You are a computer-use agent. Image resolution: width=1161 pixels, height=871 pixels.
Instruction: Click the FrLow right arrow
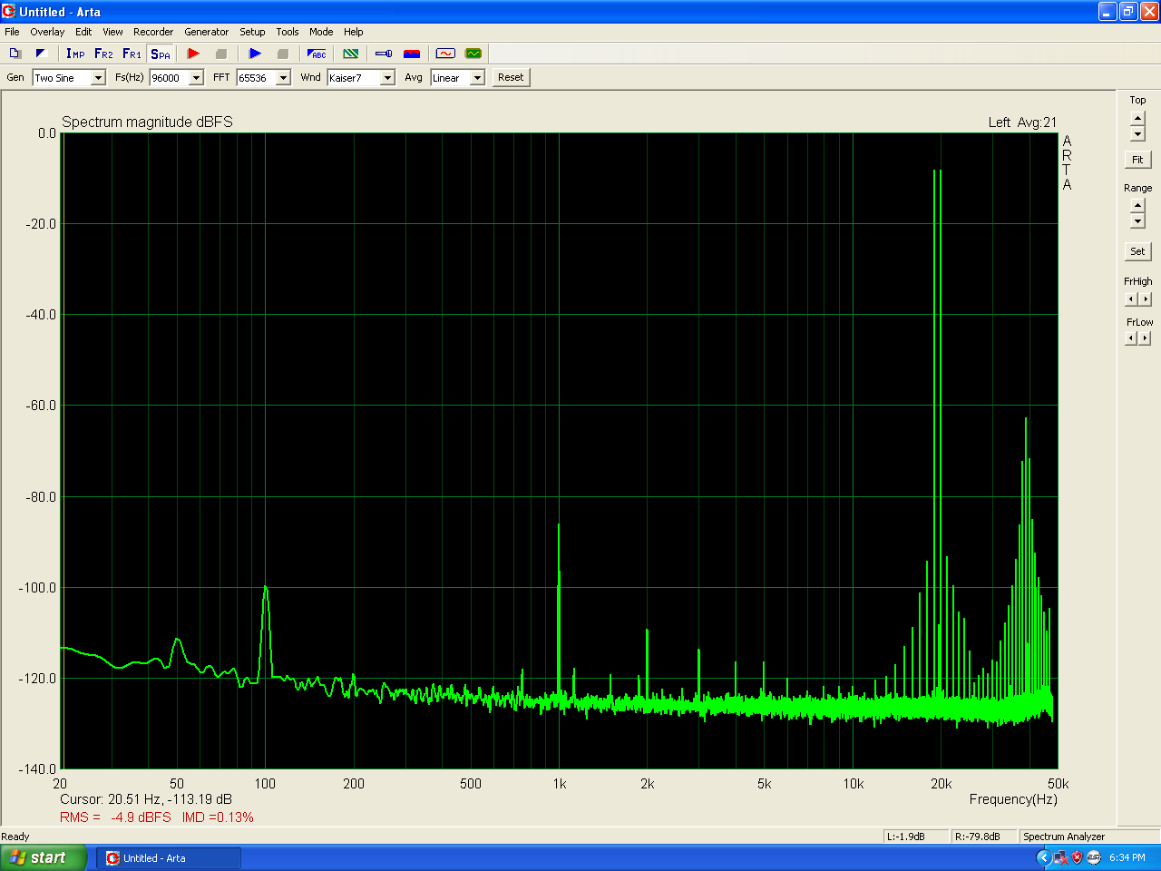(x=1145, y=338)
